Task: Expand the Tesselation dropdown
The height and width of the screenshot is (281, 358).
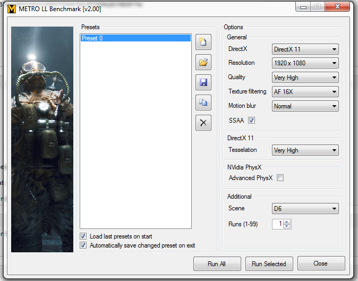Action: click(305, 150)
